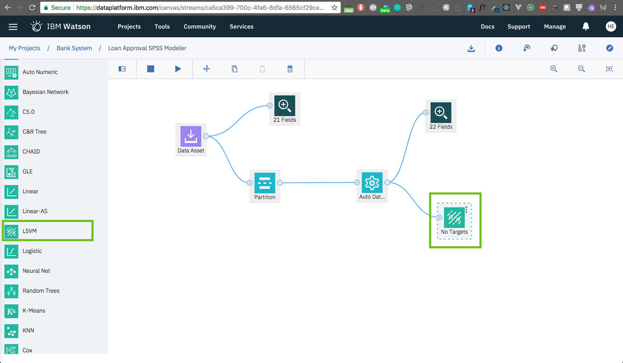Copy the selected node
Viewport: 623px width, 363px height.
pyautogui.click(x=234, y=68)
